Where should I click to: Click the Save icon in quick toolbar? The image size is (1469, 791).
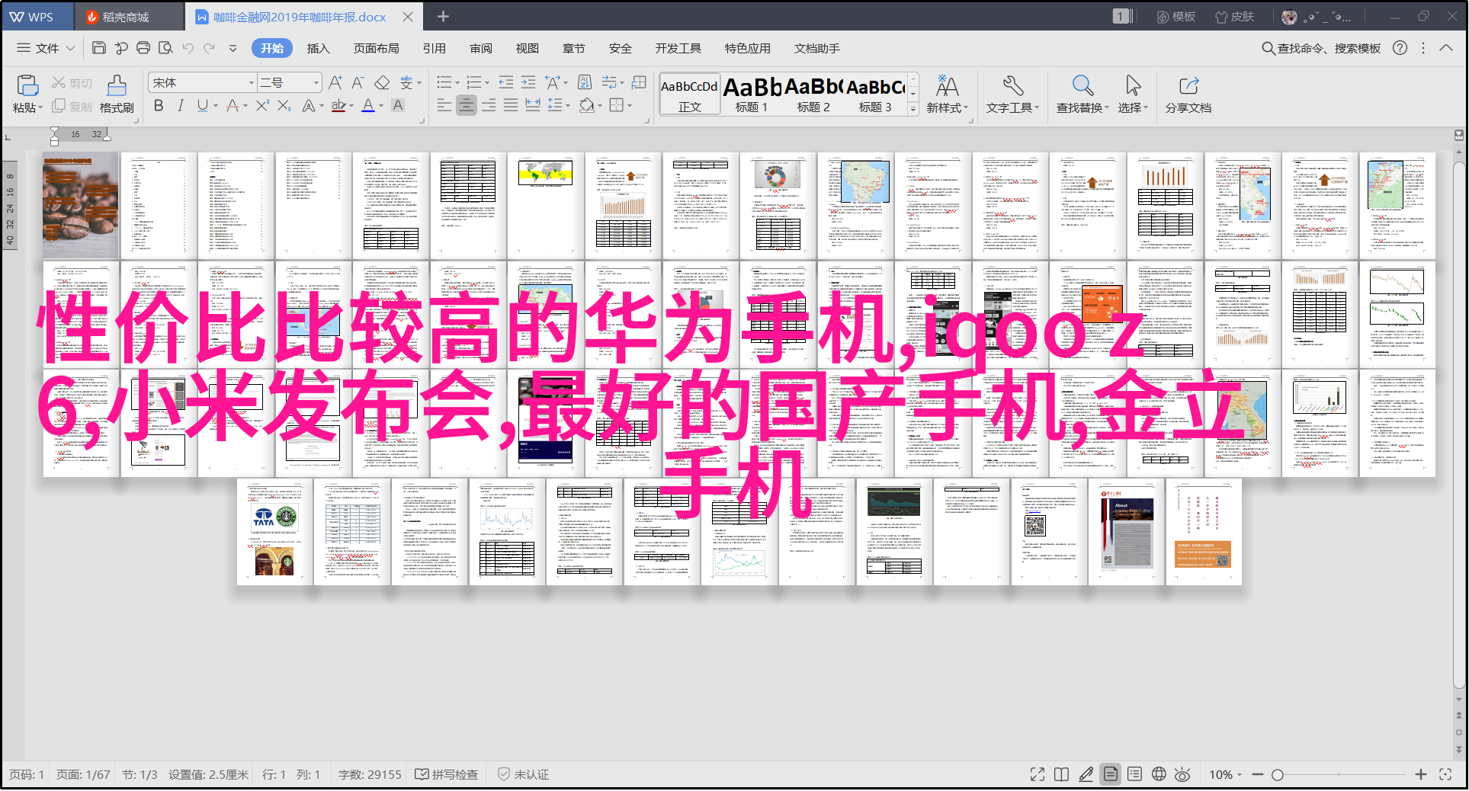(98, 48)
